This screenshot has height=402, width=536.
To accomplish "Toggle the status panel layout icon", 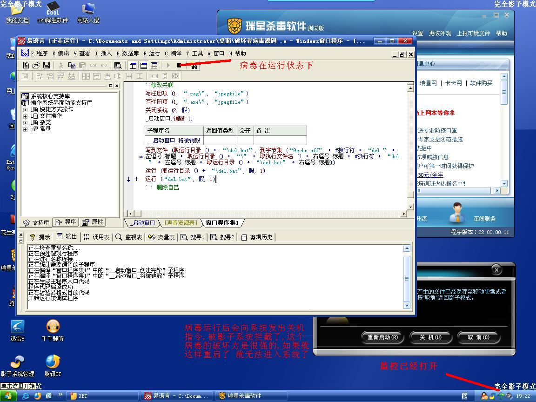I will 144,65.
